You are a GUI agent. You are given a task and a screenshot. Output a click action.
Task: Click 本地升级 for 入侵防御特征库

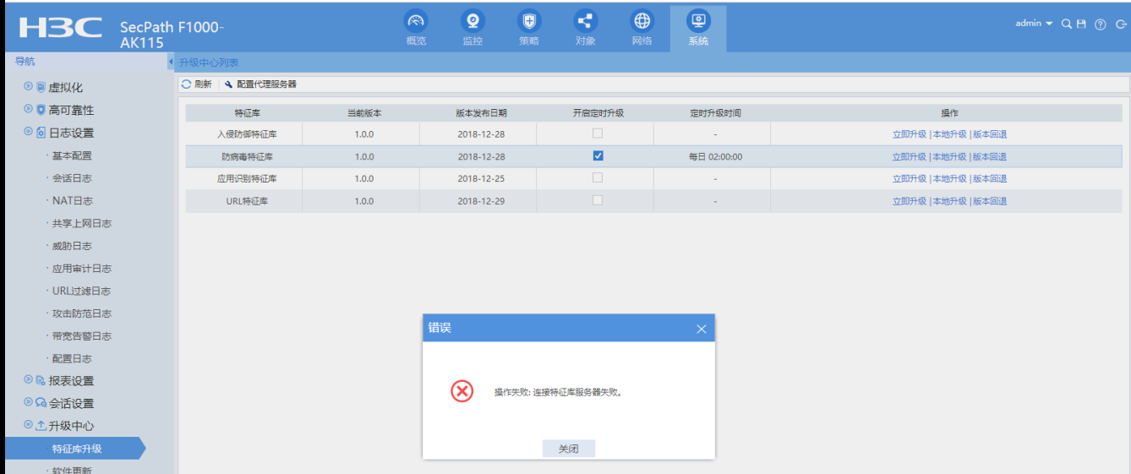pyautogui.click(x=949, y=134)
